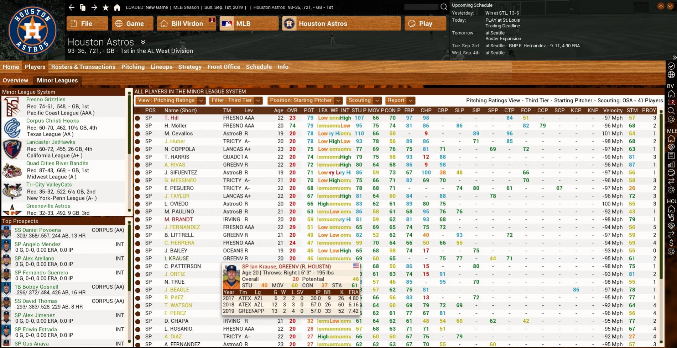Toggle the round marker for I. KRAUSE
This screenshot has width=677, height=348.
click(x=137, y=259)
